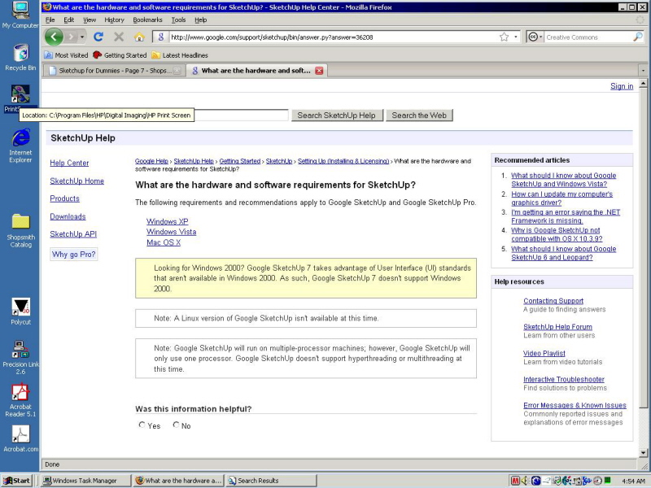Click the scrollbar up arrow
Image resolution: width=651 pixels, height=488 pixels.
pos(643,84)
